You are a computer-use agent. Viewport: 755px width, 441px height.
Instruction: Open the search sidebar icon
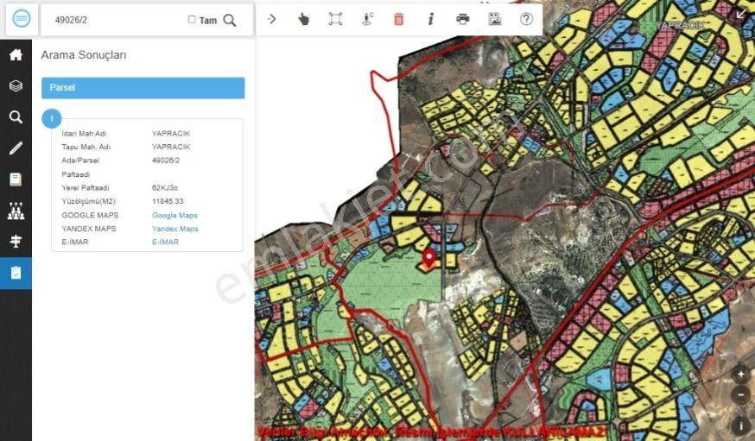click(x=16, y=117)
